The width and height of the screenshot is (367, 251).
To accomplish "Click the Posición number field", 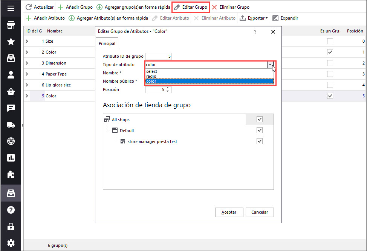I will click(x=155, y=89).
